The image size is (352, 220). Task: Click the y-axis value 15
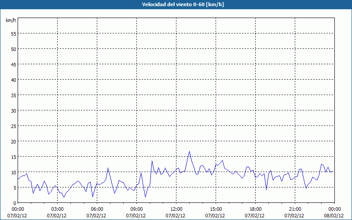(14, 157)
